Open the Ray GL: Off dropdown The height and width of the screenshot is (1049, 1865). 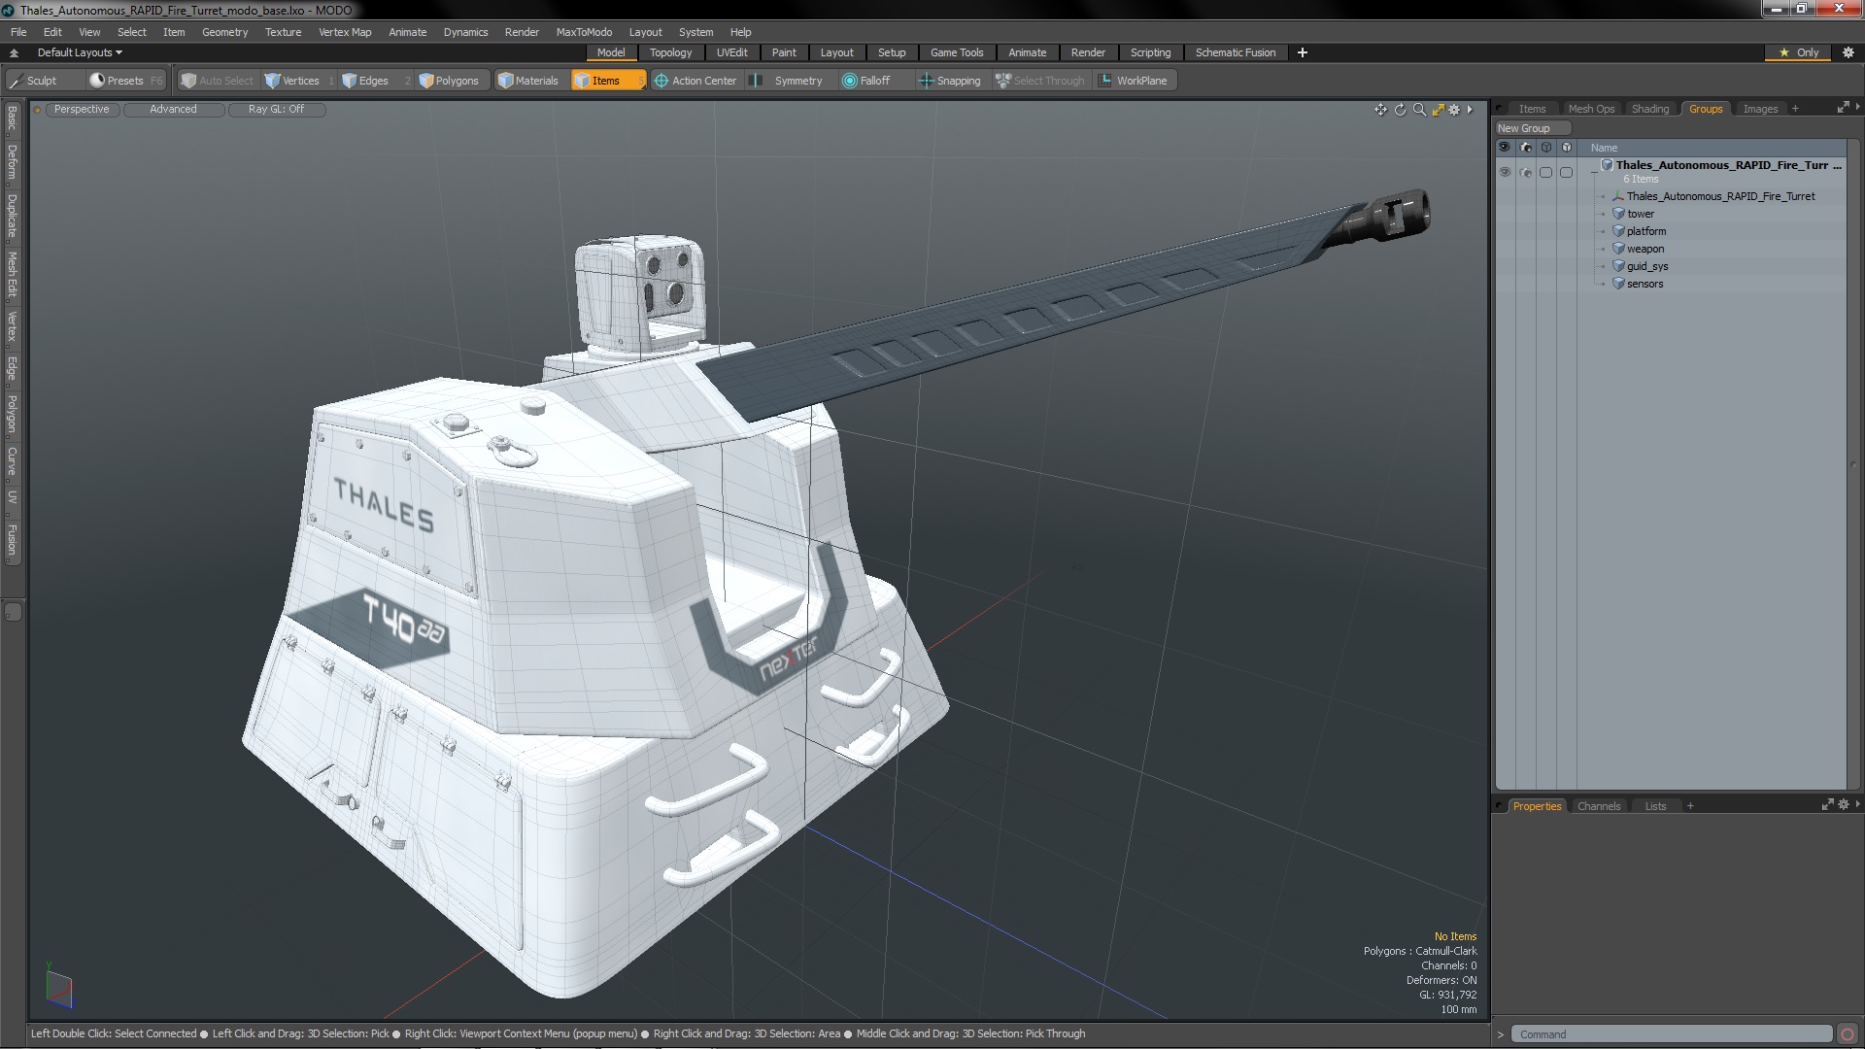(276, 110)
